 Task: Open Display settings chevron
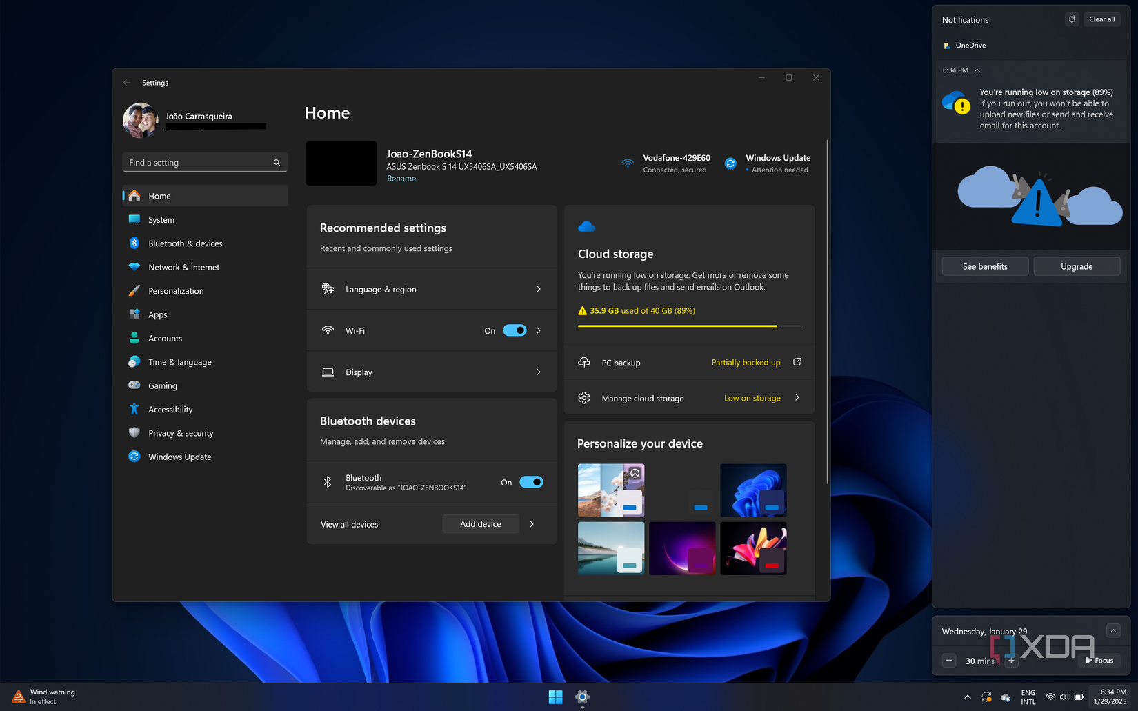(539, 372)
